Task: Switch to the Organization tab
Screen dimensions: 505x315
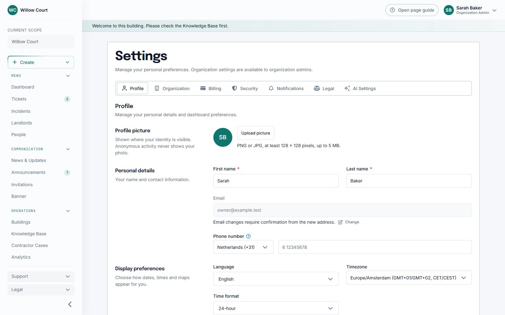Action: pyautogui.click(x=172, y=89)
